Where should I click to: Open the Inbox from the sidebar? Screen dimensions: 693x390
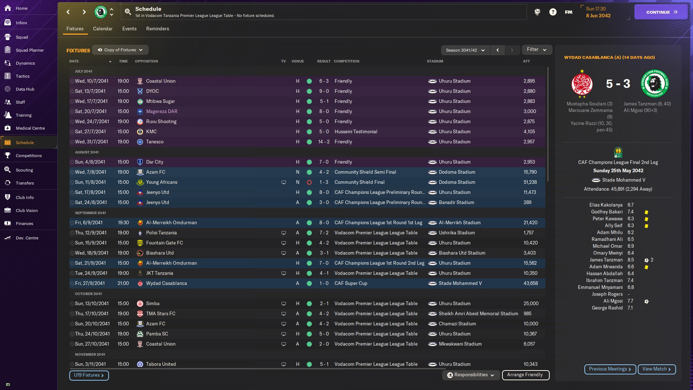coord(21,23)
